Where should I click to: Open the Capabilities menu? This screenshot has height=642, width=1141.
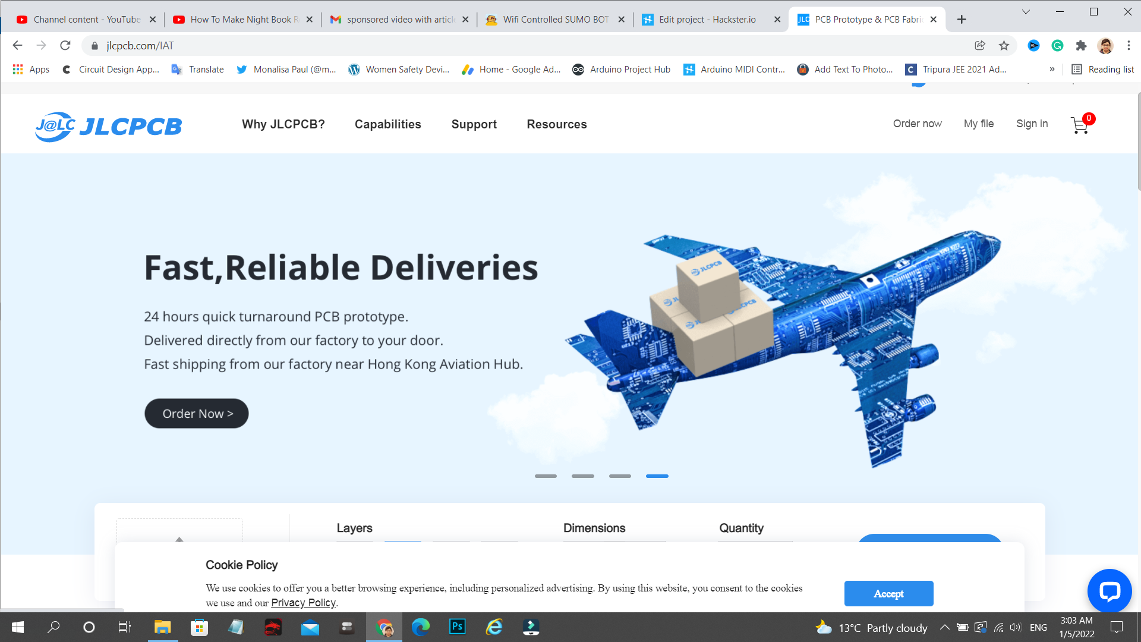[387, 124]
